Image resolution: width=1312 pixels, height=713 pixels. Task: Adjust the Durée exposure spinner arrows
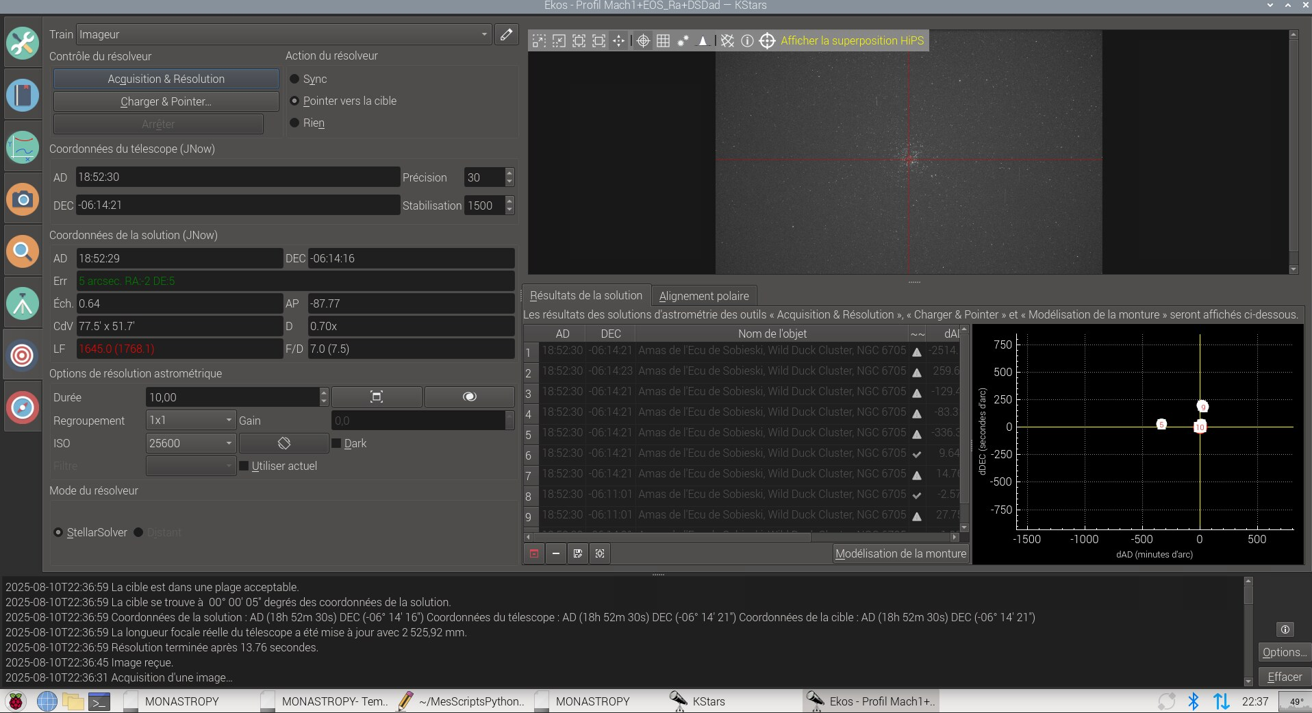(x=324, y=397)
